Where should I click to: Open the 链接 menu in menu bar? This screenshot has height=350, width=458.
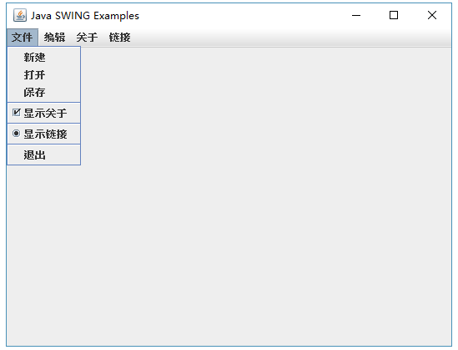(x=120, y=38)
